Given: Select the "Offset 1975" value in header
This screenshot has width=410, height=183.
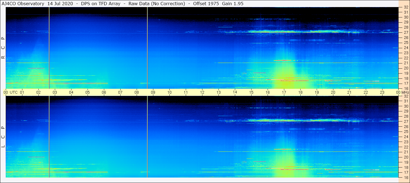Looking at the screenshot, I should pyautogui.click(x=207, y=4).
